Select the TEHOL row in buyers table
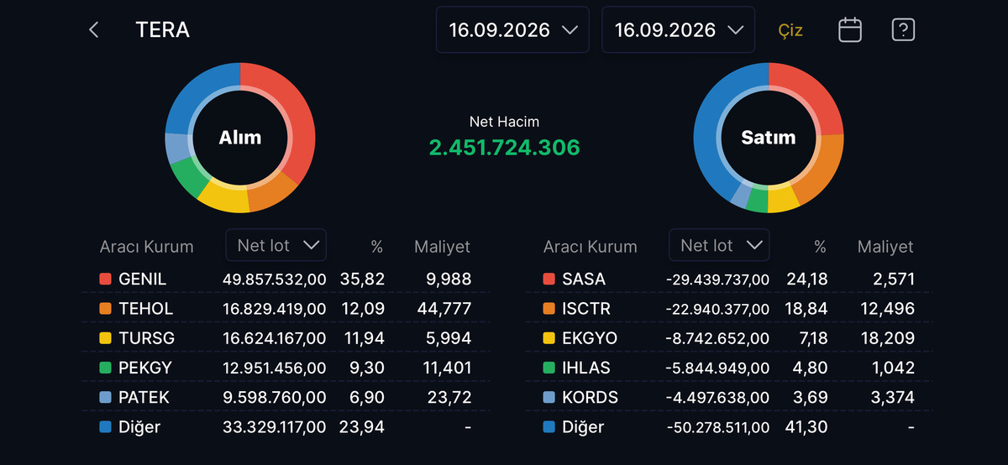The height and width of the screenshot is (465, 1008). point(286,309)
